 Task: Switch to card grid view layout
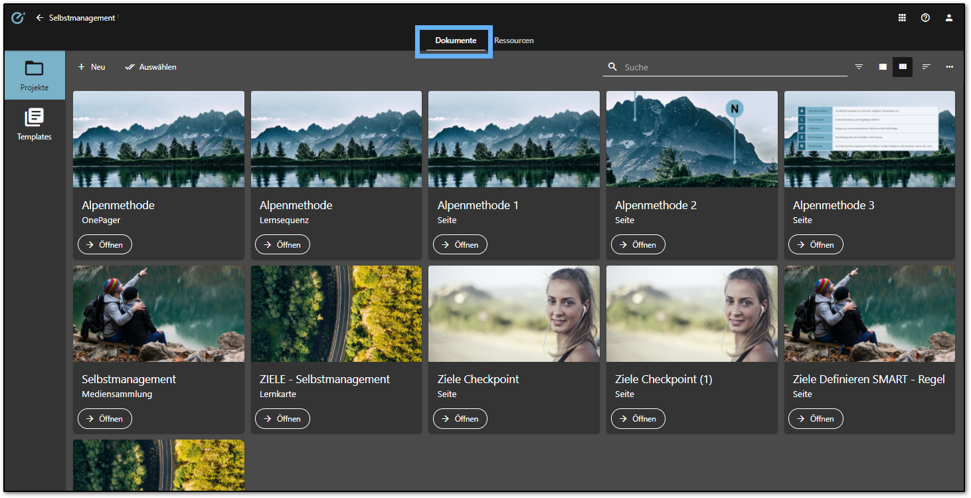click(903, 67)
